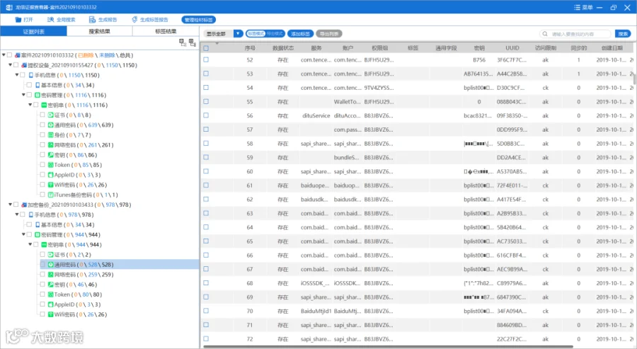Check the checkbox for table row 60
The image size is (637, 349).
(206, 171)
